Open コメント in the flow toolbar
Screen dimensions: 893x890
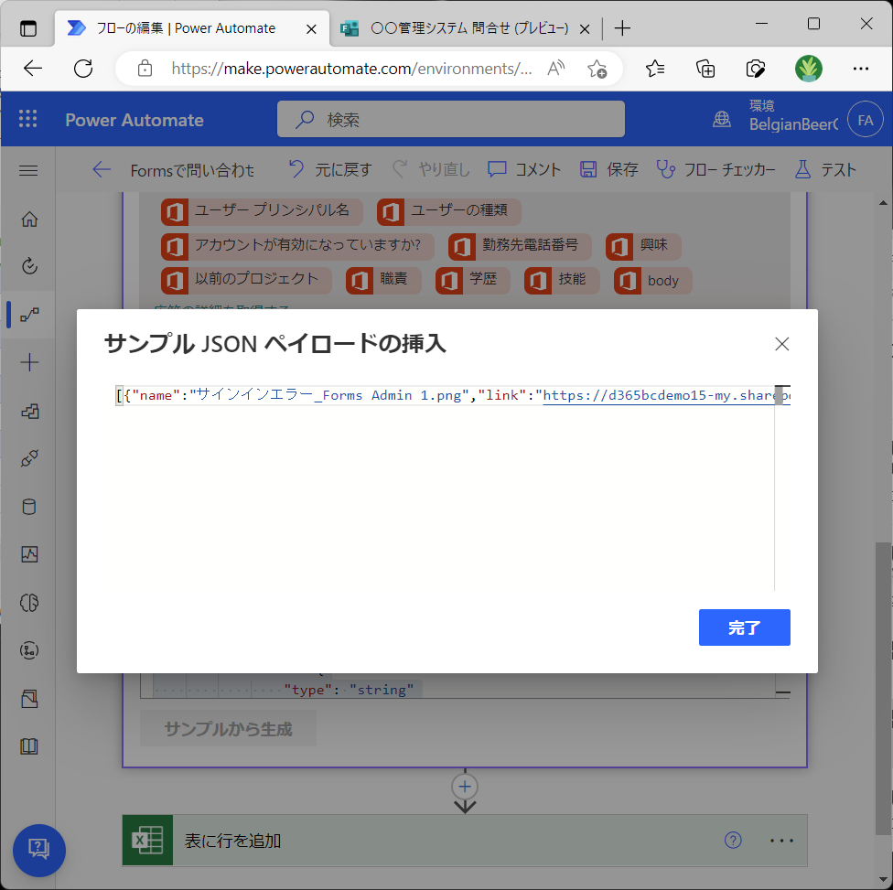click(x=524, y=170)
